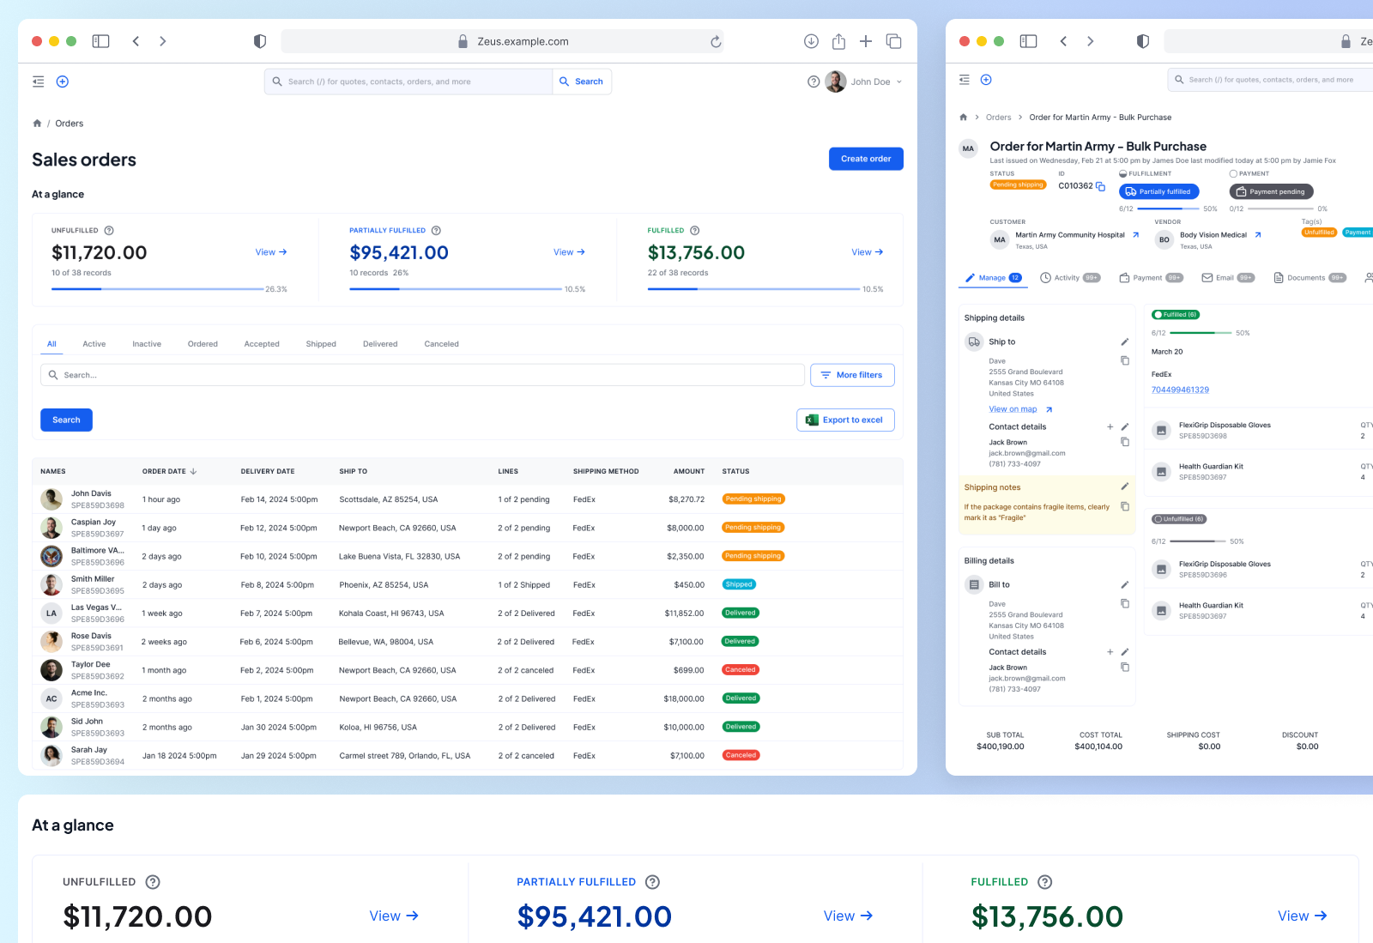Click the home icon in the Orders breadcrumb
The image size is (1373, 943).
[38, 123]
